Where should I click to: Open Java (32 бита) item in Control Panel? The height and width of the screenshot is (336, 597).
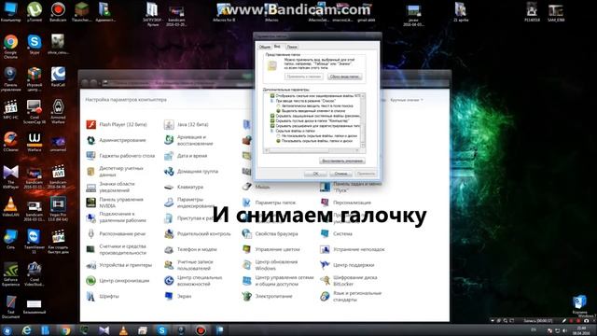coord(187,124)
